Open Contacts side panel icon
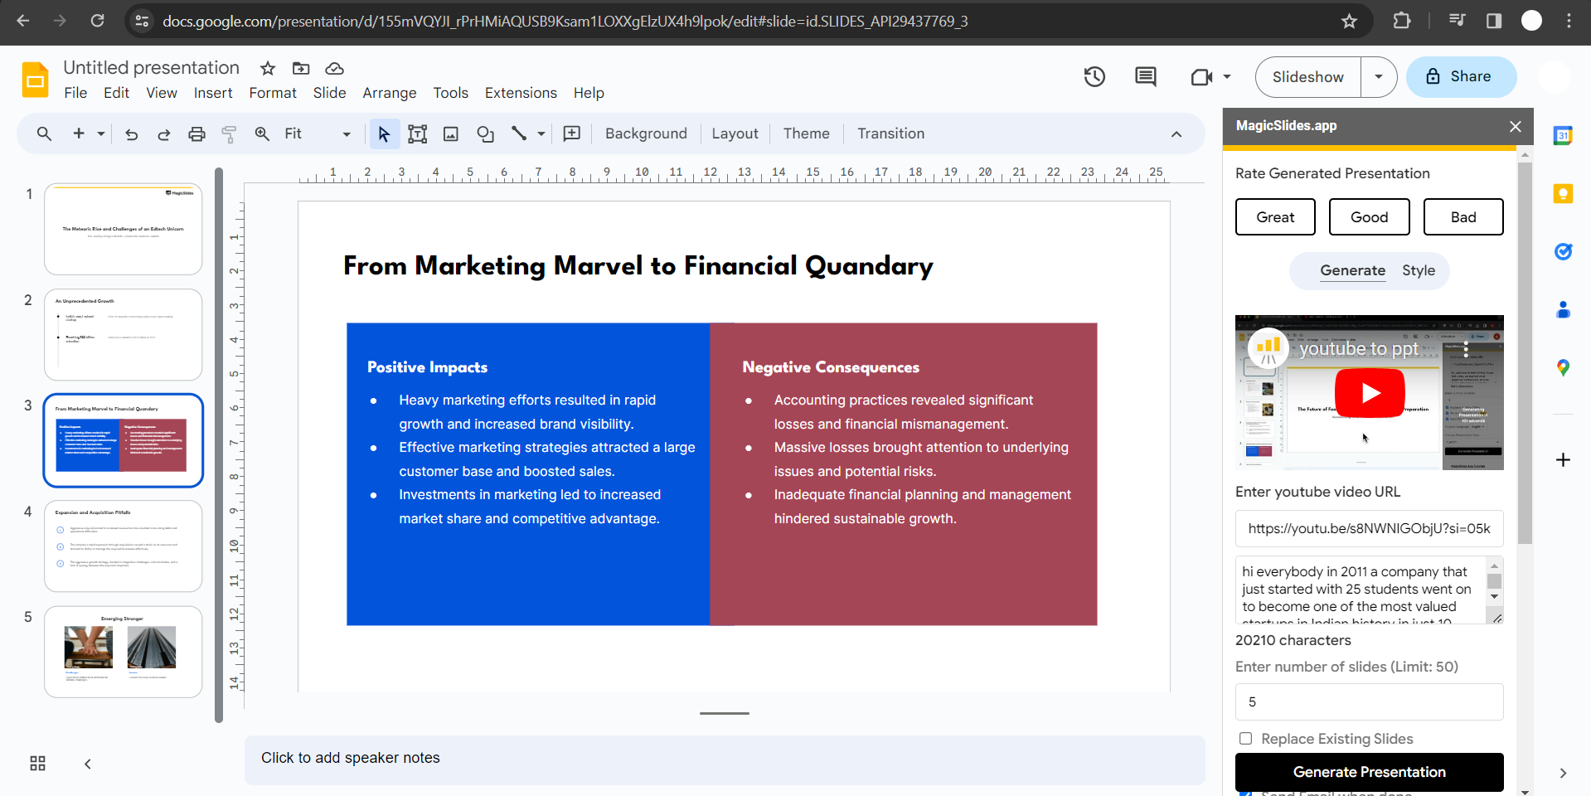Screen dimensions: 1591x796 (x=1563, y=309)
